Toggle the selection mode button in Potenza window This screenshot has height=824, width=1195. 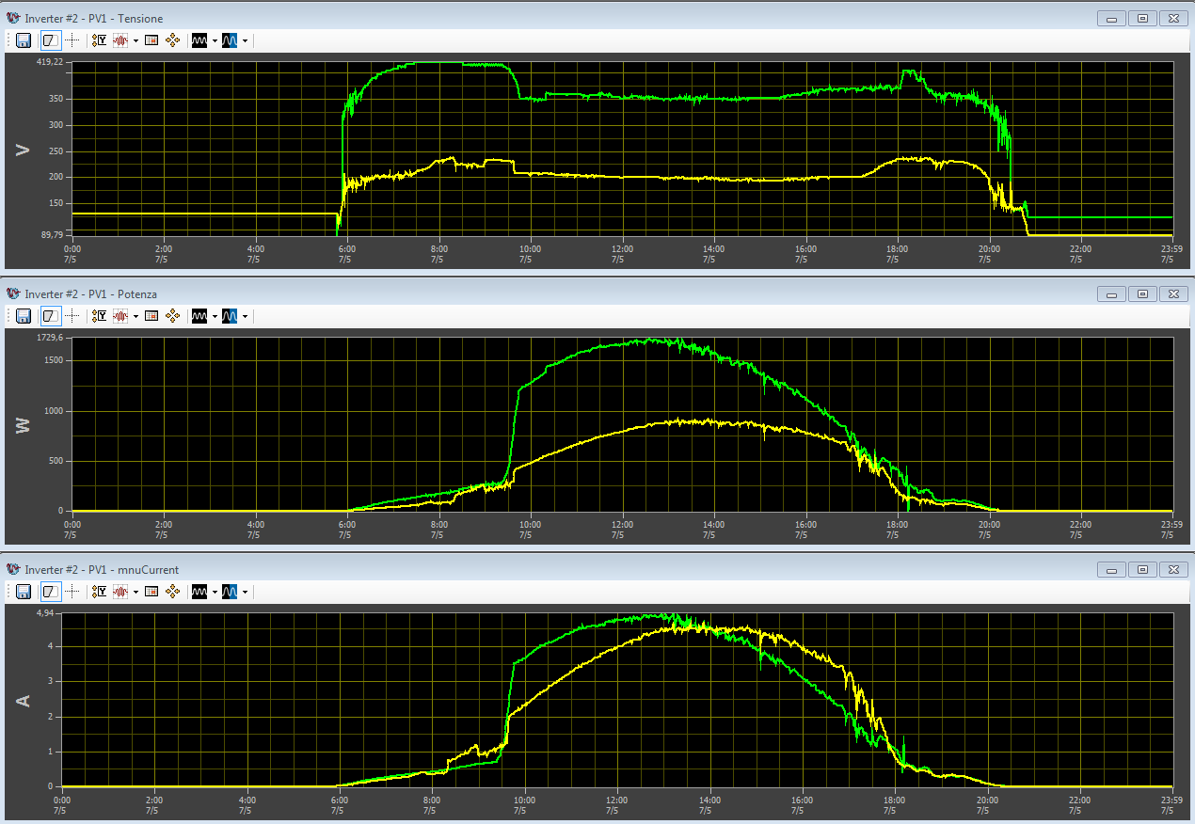click(51, 316)
